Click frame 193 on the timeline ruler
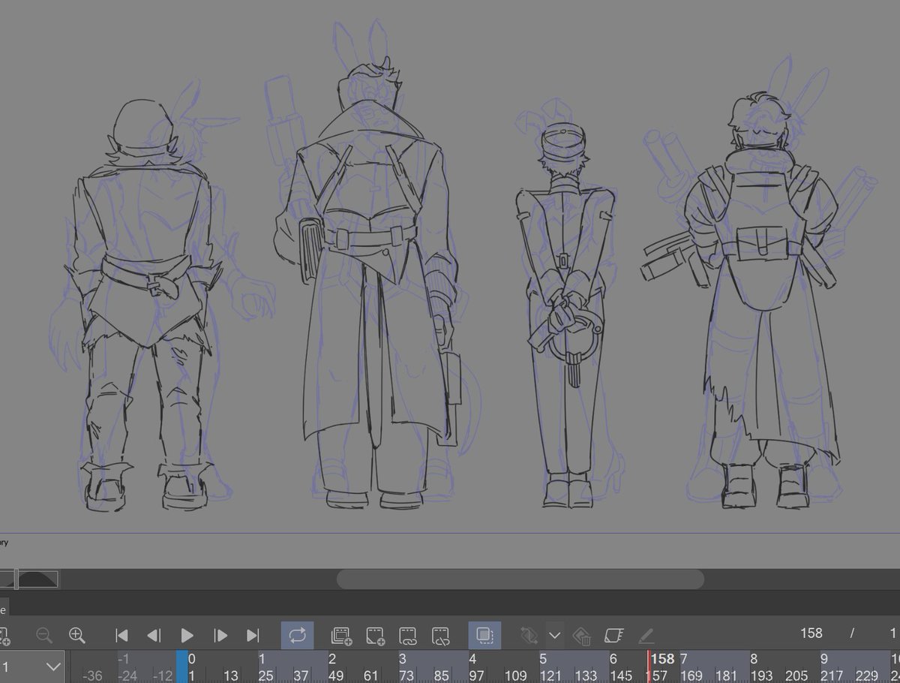This screenshot has height=683, width=900. (x=761, y=675)
